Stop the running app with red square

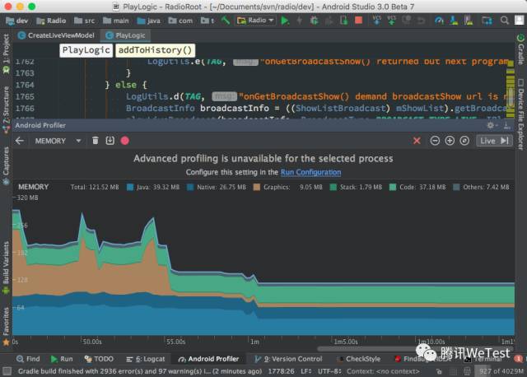359,21
